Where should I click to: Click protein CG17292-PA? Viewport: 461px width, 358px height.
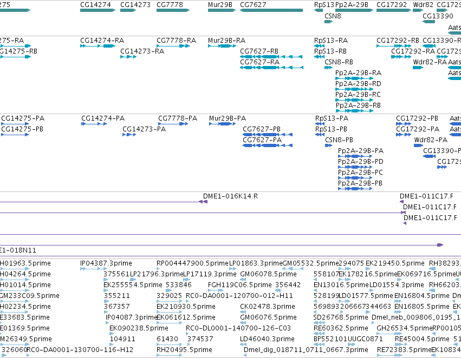[418, 129]
